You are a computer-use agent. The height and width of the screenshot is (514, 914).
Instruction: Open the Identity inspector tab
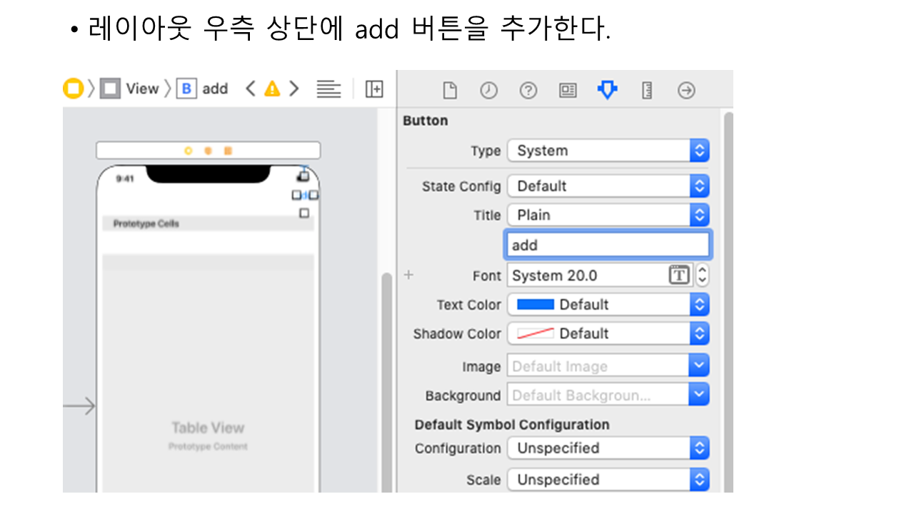[x=568, y=91]
